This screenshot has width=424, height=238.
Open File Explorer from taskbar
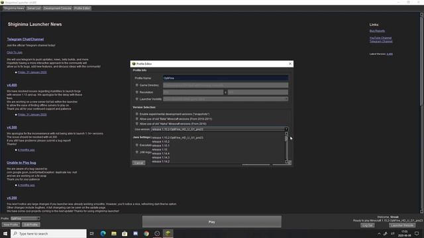(x=114, y=233)
